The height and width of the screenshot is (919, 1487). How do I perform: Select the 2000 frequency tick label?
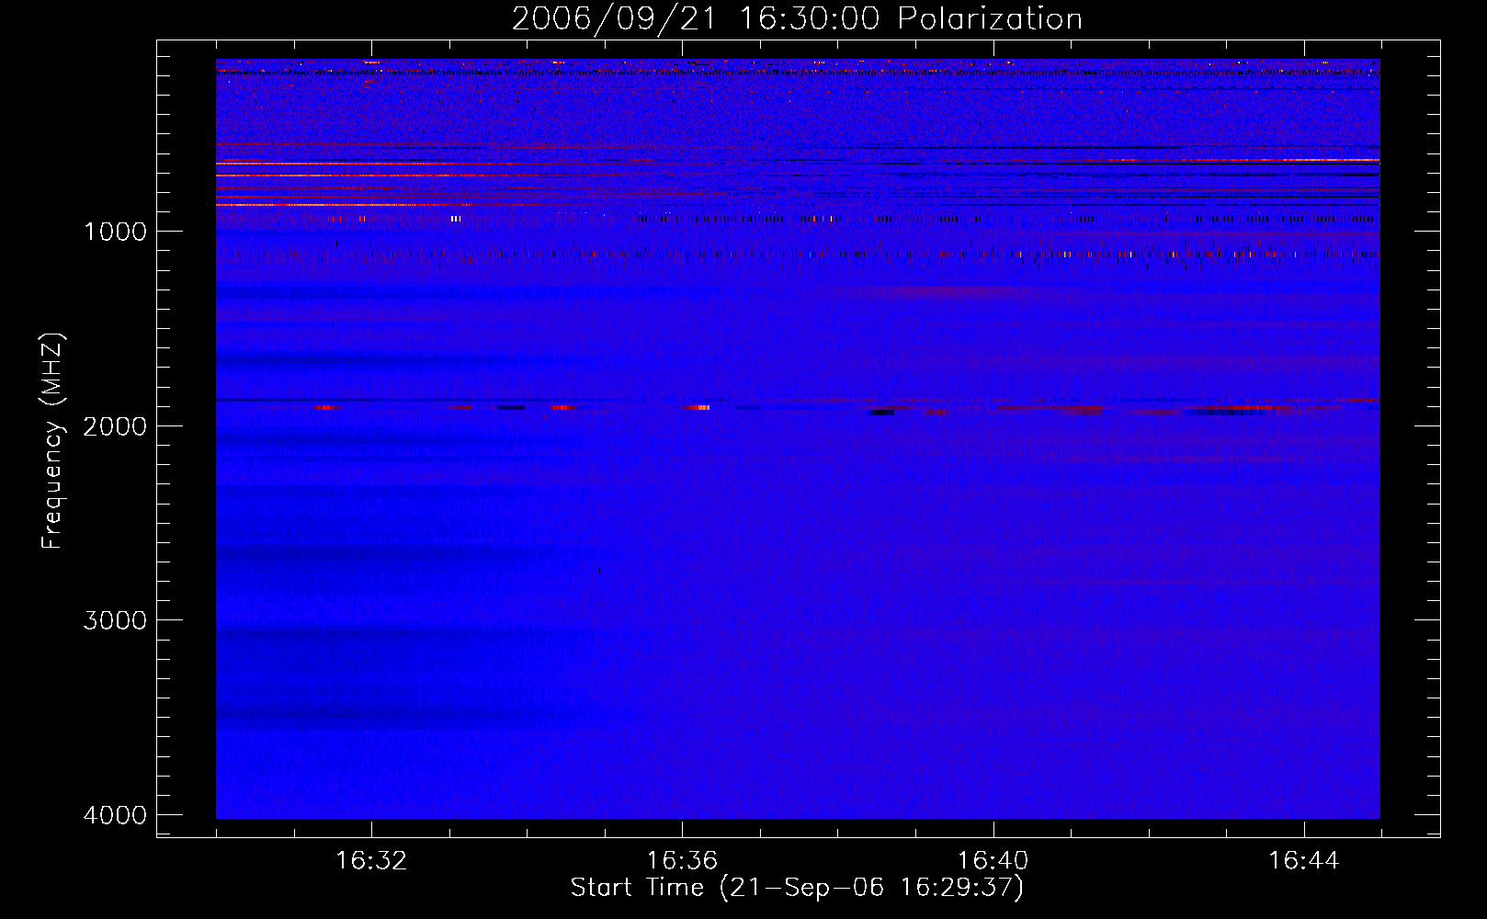click(115, 426)
